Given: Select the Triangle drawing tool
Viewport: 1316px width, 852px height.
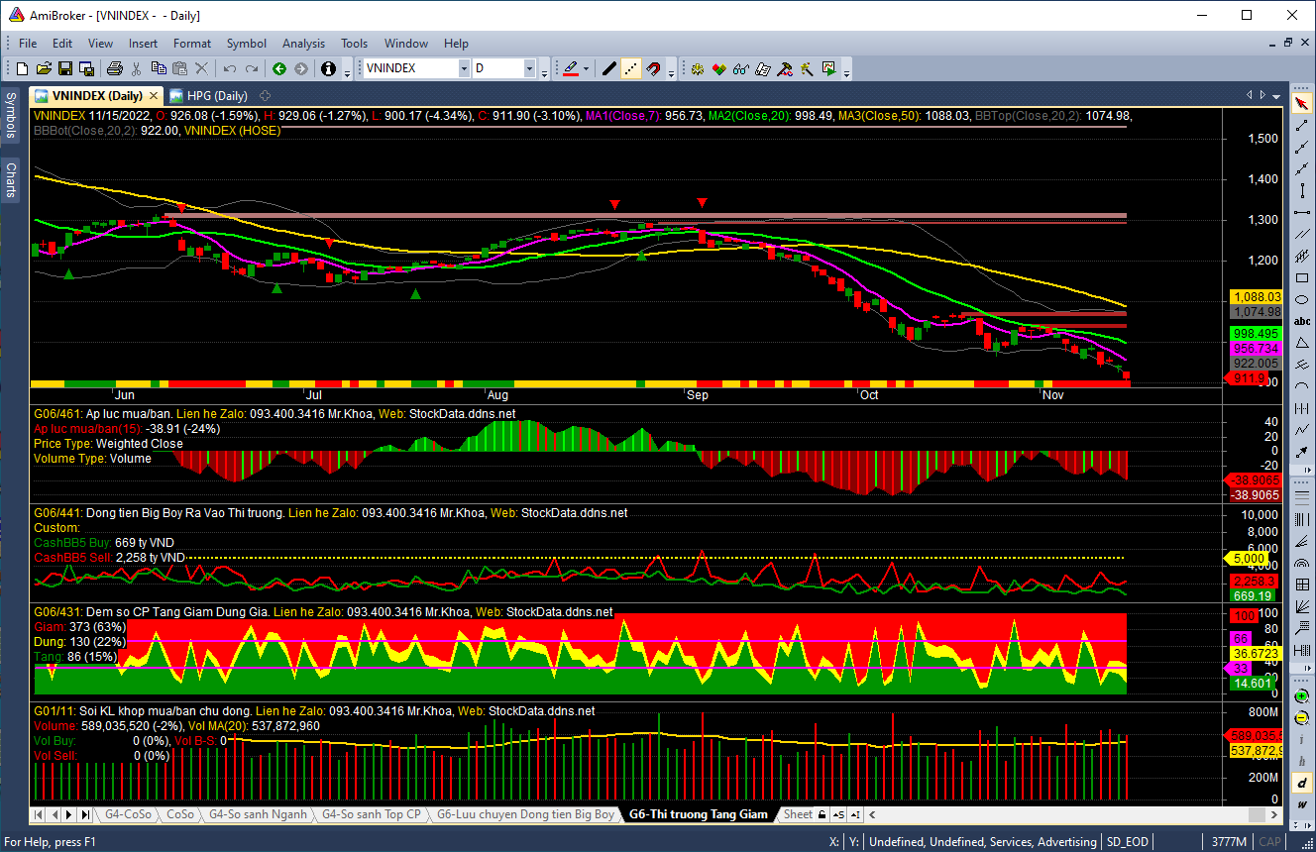Looking at the screenshot, I should (1301, 342).
